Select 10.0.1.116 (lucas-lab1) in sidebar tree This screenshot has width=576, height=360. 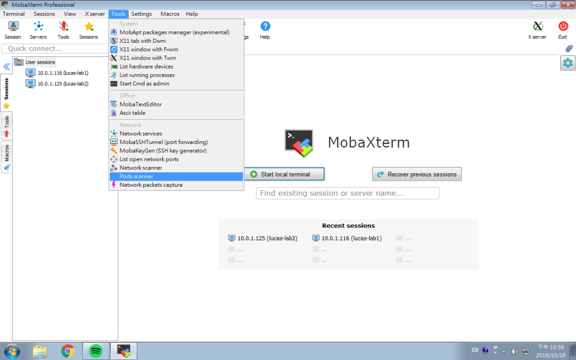pos(57,73)
